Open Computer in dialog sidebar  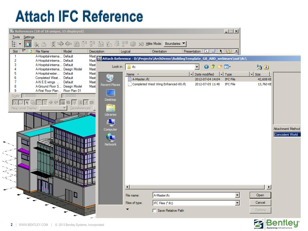[110, 125]
